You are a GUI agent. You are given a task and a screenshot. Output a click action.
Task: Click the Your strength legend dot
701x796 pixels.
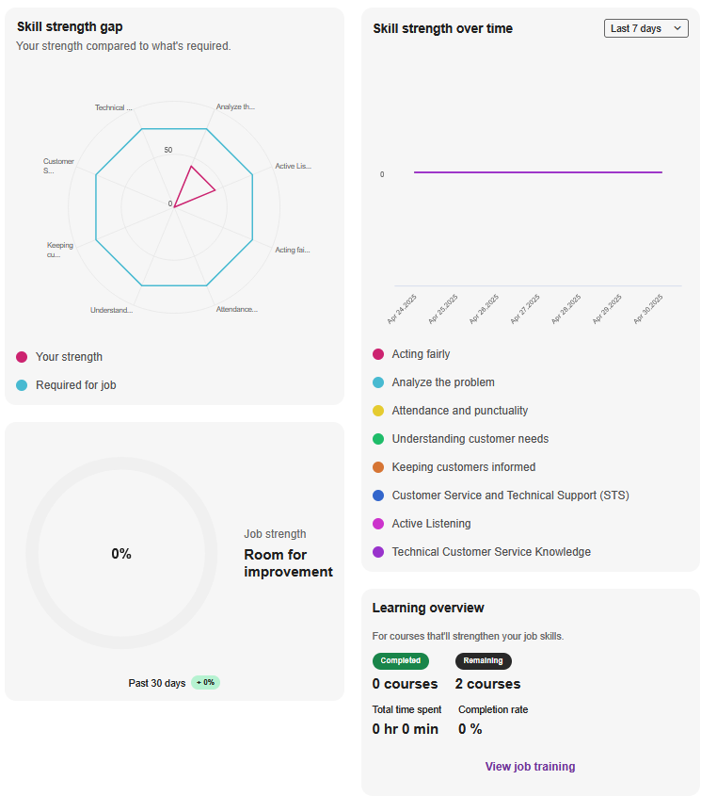[22, 357]
